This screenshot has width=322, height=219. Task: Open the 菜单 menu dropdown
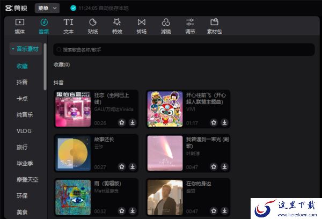[x=47, y=8]
